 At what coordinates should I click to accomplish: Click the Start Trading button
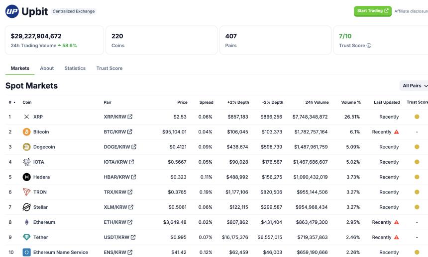click(x=373, y=11)
